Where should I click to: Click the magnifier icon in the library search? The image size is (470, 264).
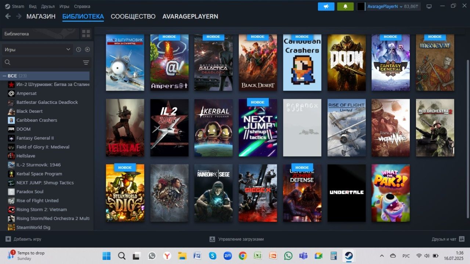click(x=8, y=62)
